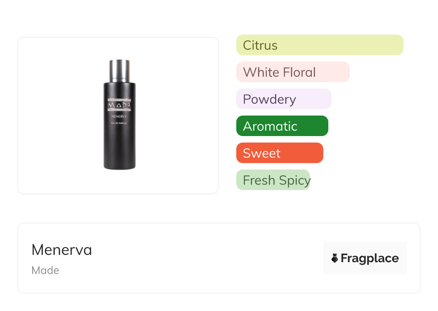Viewport: 438px width, 311px height.
Task: Click the orange Sweet accord bar
Action: click(279, 153)
